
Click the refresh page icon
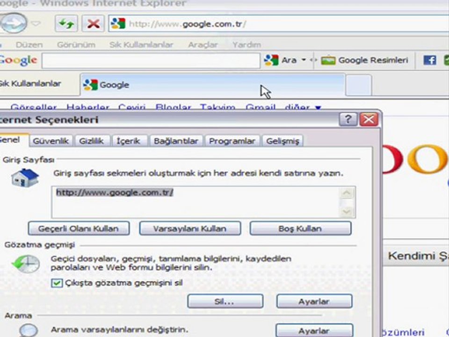tap(66, 23)
